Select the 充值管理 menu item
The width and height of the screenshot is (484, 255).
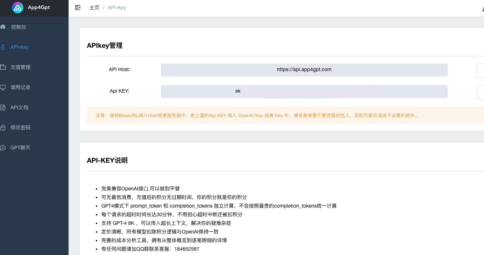[x=20, y=67]
